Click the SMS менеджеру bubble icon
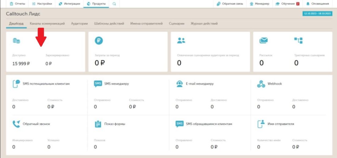This screenshot has height=158, width=337. [98, 84]
